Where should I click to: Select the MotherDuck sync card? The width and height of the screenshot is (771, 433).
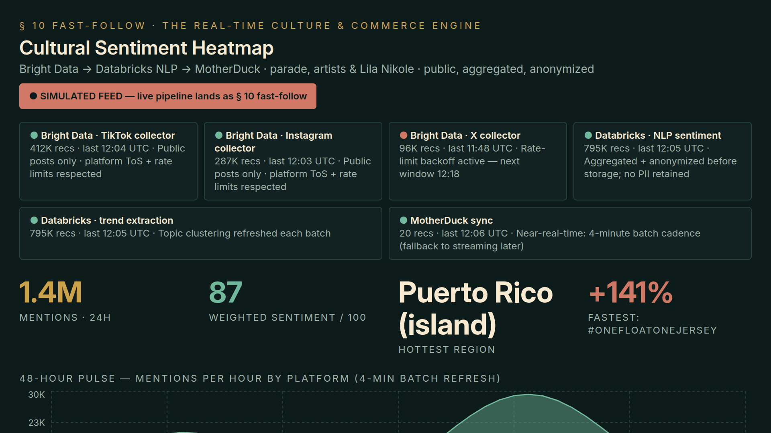(570, 233)
